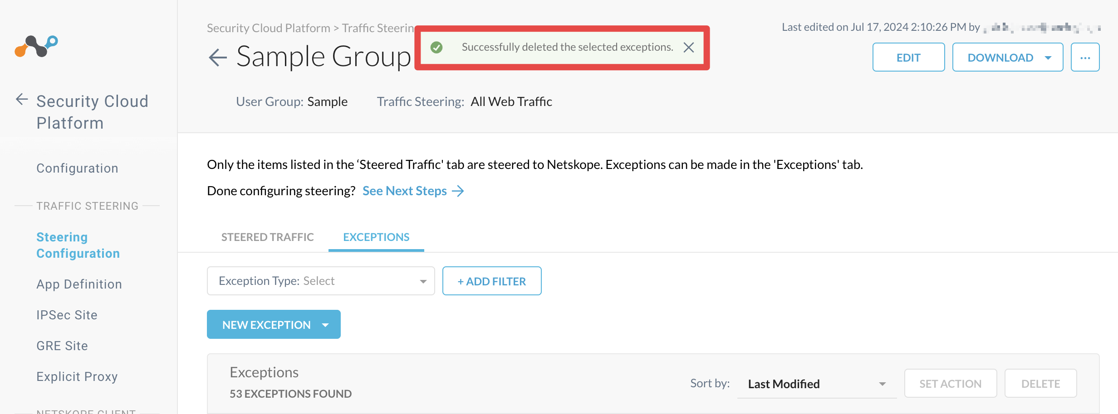Click the 'Exceptions' panel heading
The image size is (1118, 414).
(264, 372)
